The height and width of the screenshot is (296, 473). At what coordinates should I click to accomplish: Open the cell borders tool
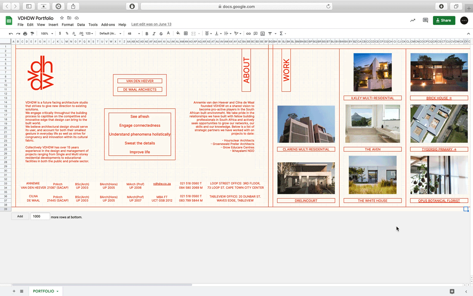coord(186,34)
